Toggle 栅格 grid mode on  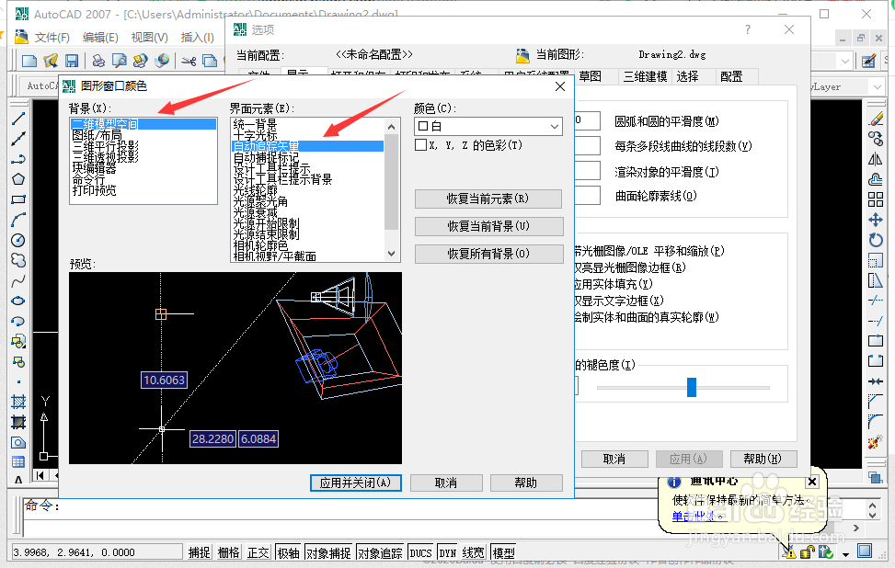tap(228, 551)
